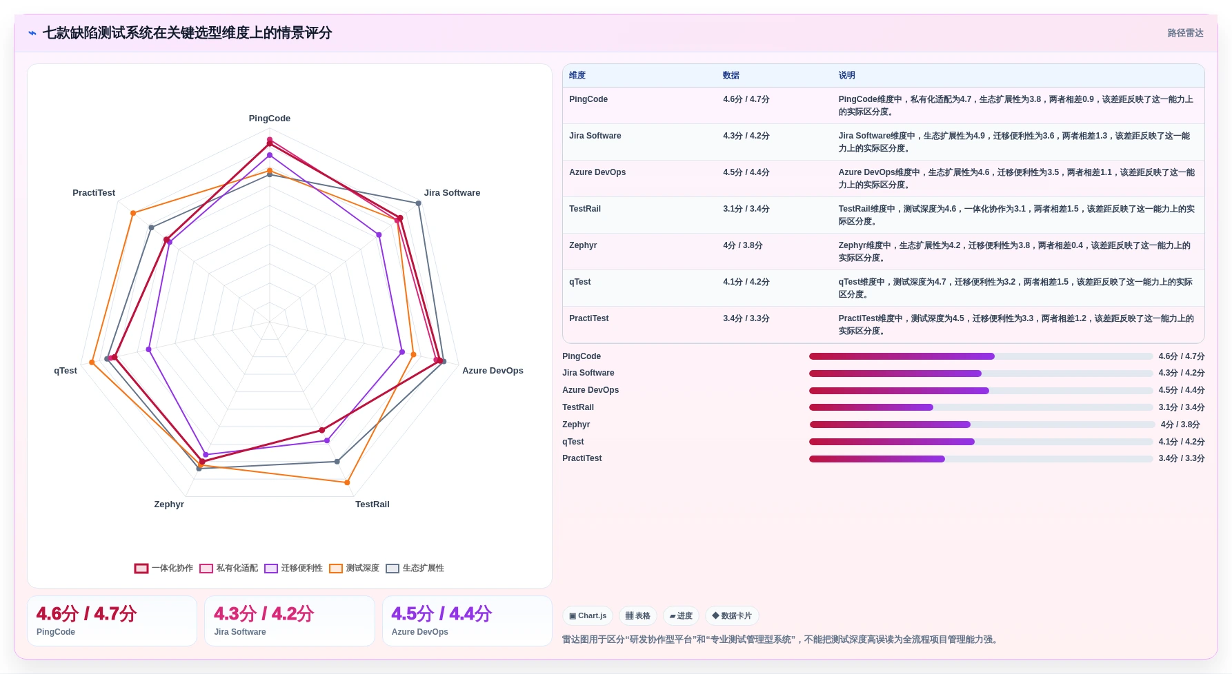The width and height of the screenshot is (1232, 674).
Task: Click the PingCode progress bar
Action: coord(981,356)
